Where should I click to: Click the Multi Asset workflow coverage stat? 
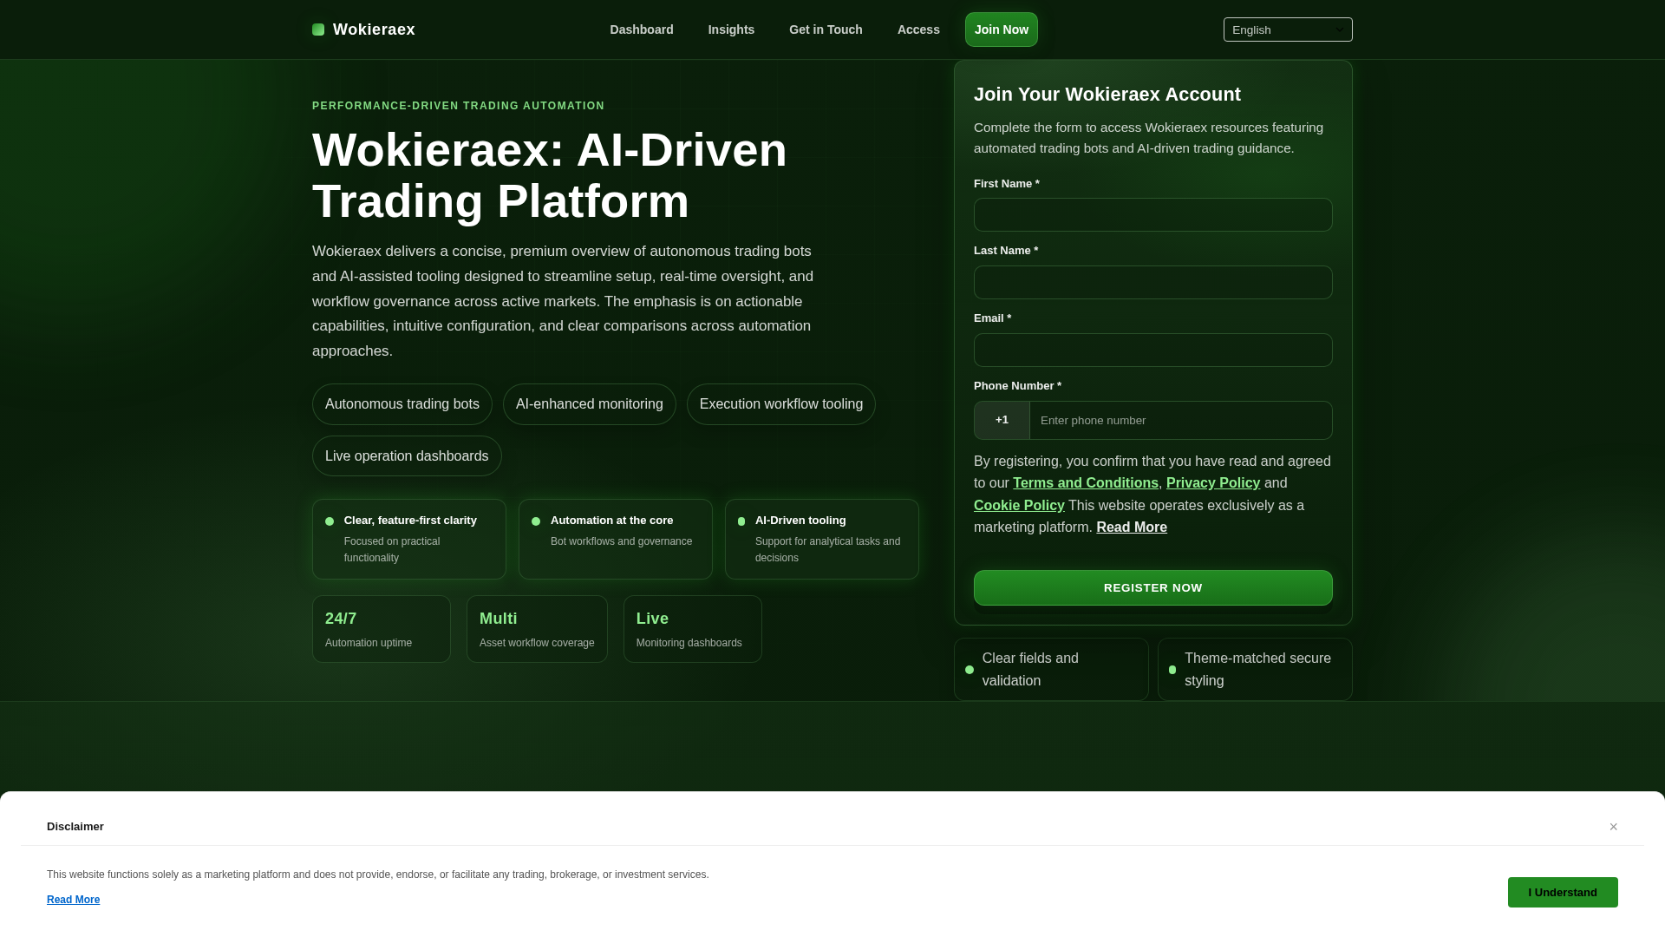click(537, 629)
